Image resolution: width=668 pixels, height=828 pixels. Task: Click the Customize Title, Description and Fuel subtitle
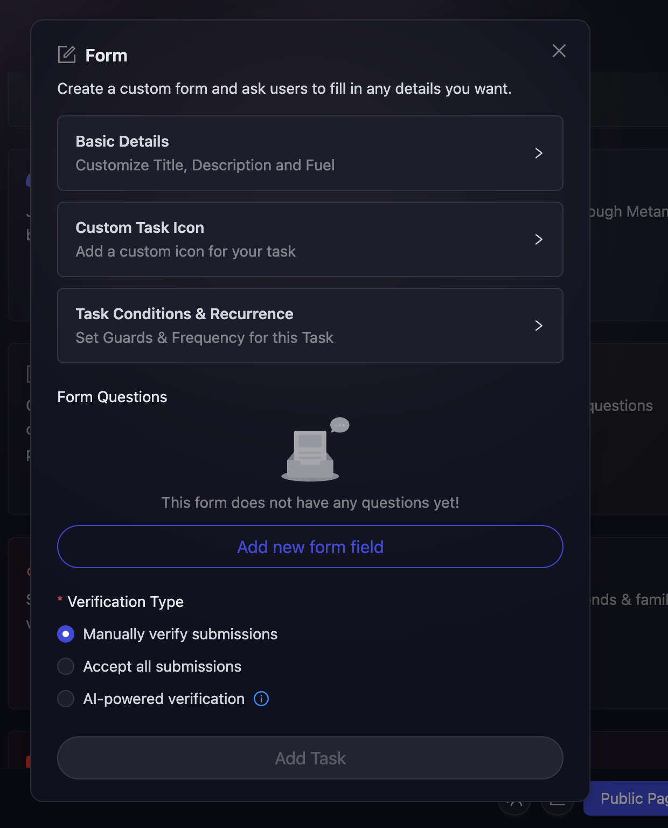205,165
